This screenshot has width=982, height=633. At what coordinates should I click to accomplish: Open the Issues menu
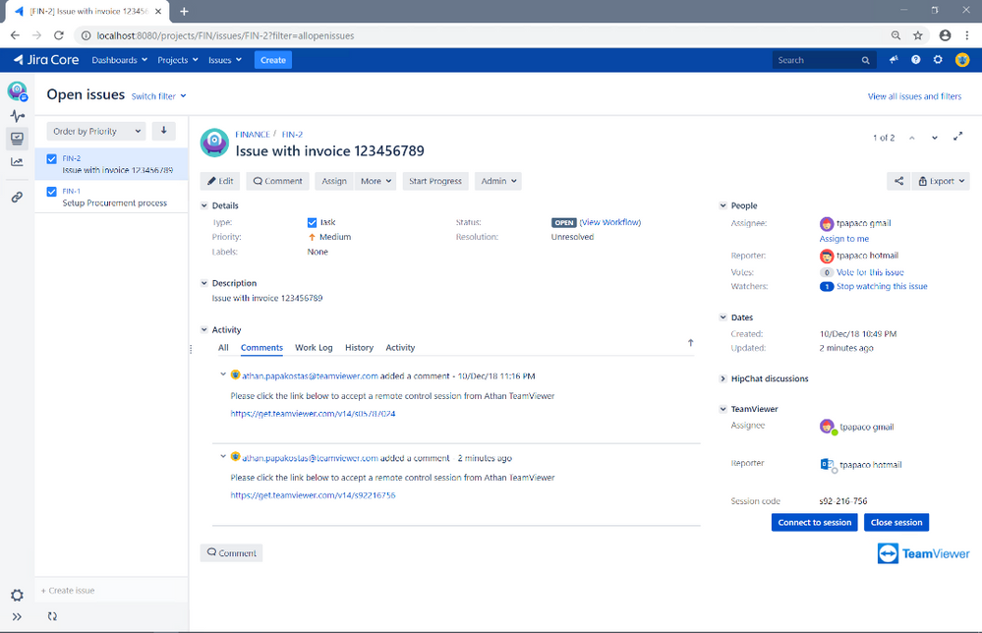click(225, 60)
